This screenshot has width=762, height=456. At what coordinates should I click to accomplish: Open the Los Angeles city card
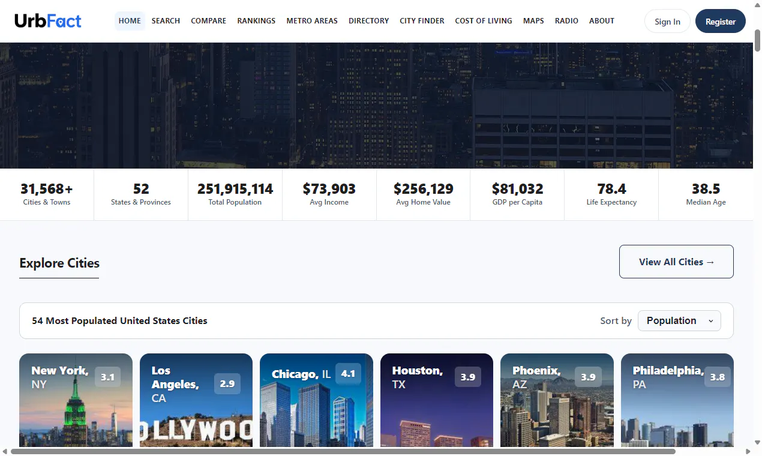196,400
